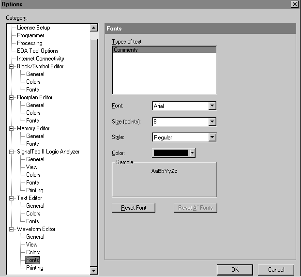The image size is (301, 277).
Task: Click category list scroll up arrow
Action: [94, 28]
